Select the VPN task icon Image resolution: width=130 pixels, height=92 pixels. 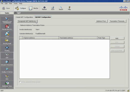7,34
